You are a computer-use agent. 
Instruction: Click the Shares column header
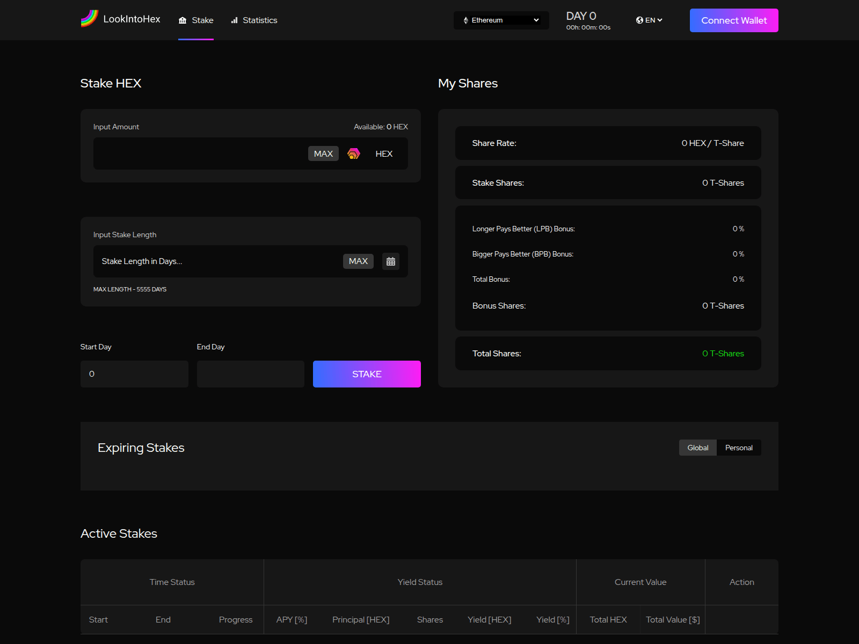coord(430,620)
